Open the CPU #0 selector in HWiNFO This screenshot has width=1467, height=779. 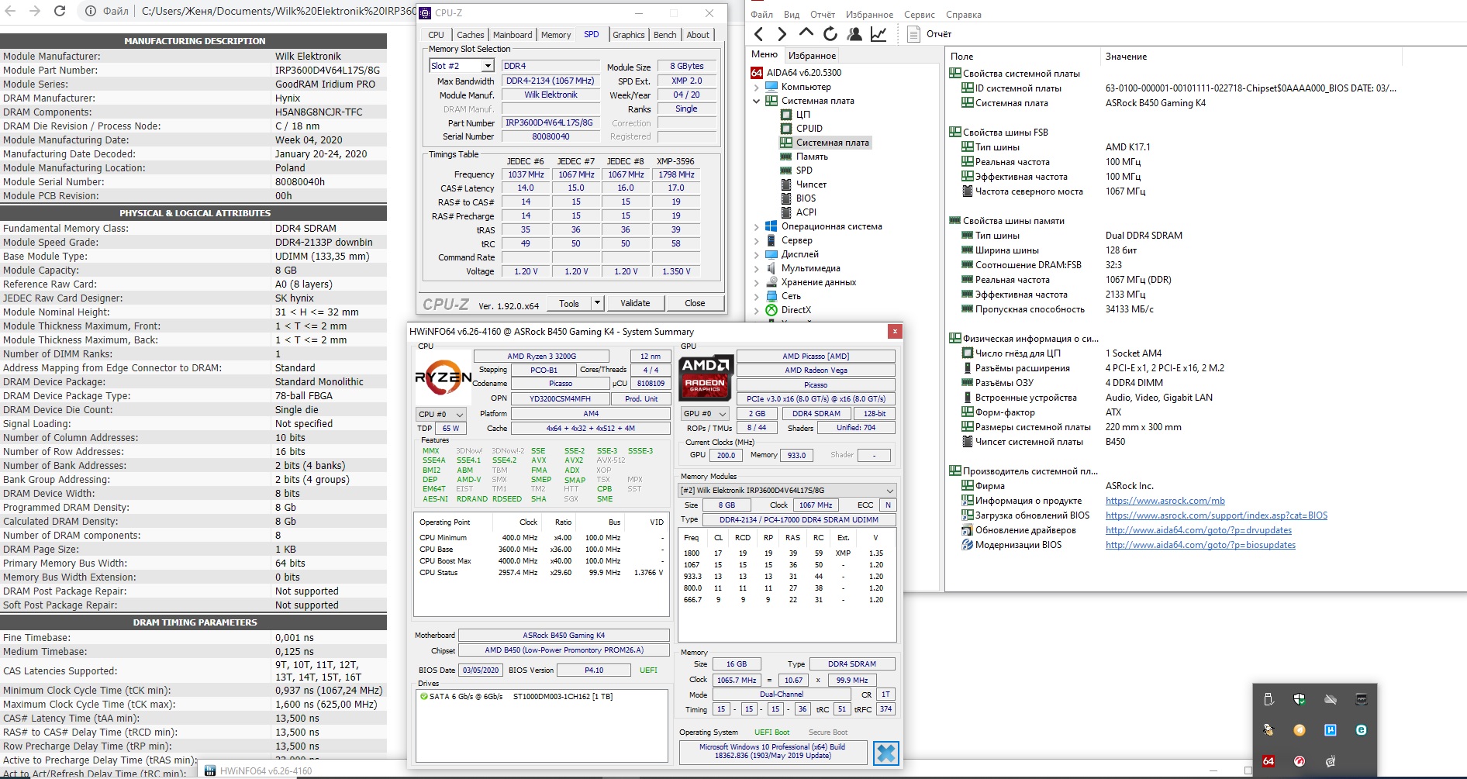(441, 414)
